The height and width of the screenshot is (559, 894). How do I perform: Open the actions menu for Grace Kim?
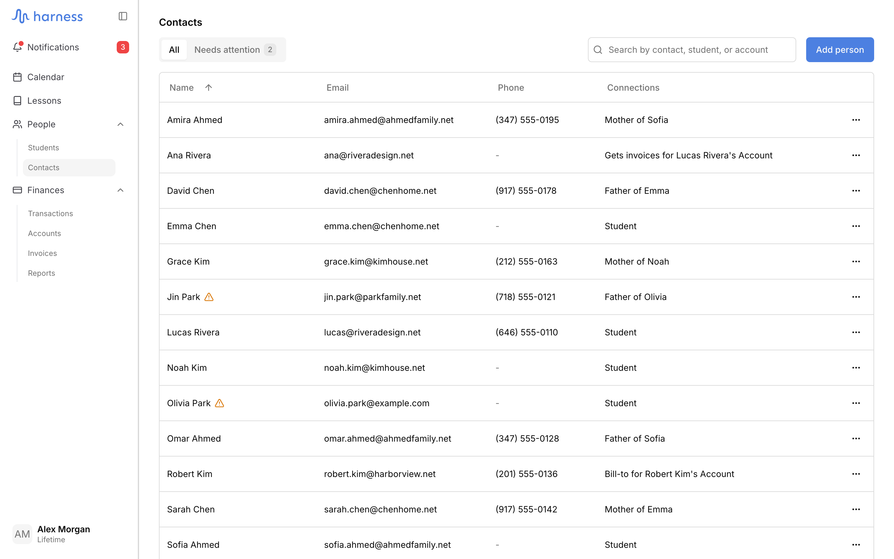[856, 261]
